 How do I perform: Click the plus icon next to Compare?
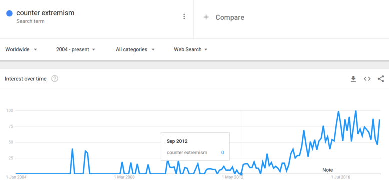click(206, 17)
